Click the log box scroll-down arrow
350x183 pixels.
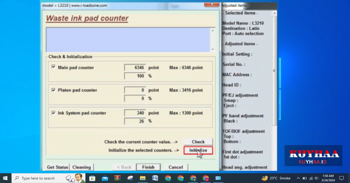[x=213, y=49]
